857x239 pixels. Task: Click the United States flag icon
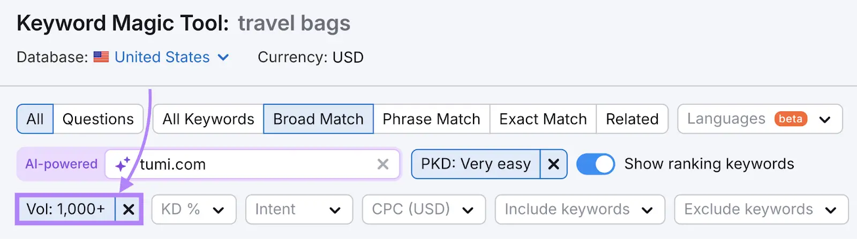tap(101, 57)
